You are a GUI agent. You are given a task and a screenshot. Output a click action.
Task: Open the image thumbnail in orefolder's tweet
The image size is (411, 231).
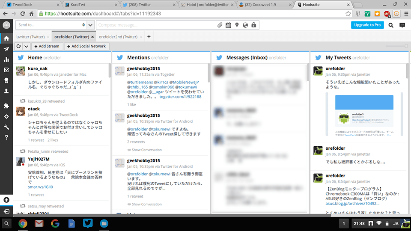[364, 114]
